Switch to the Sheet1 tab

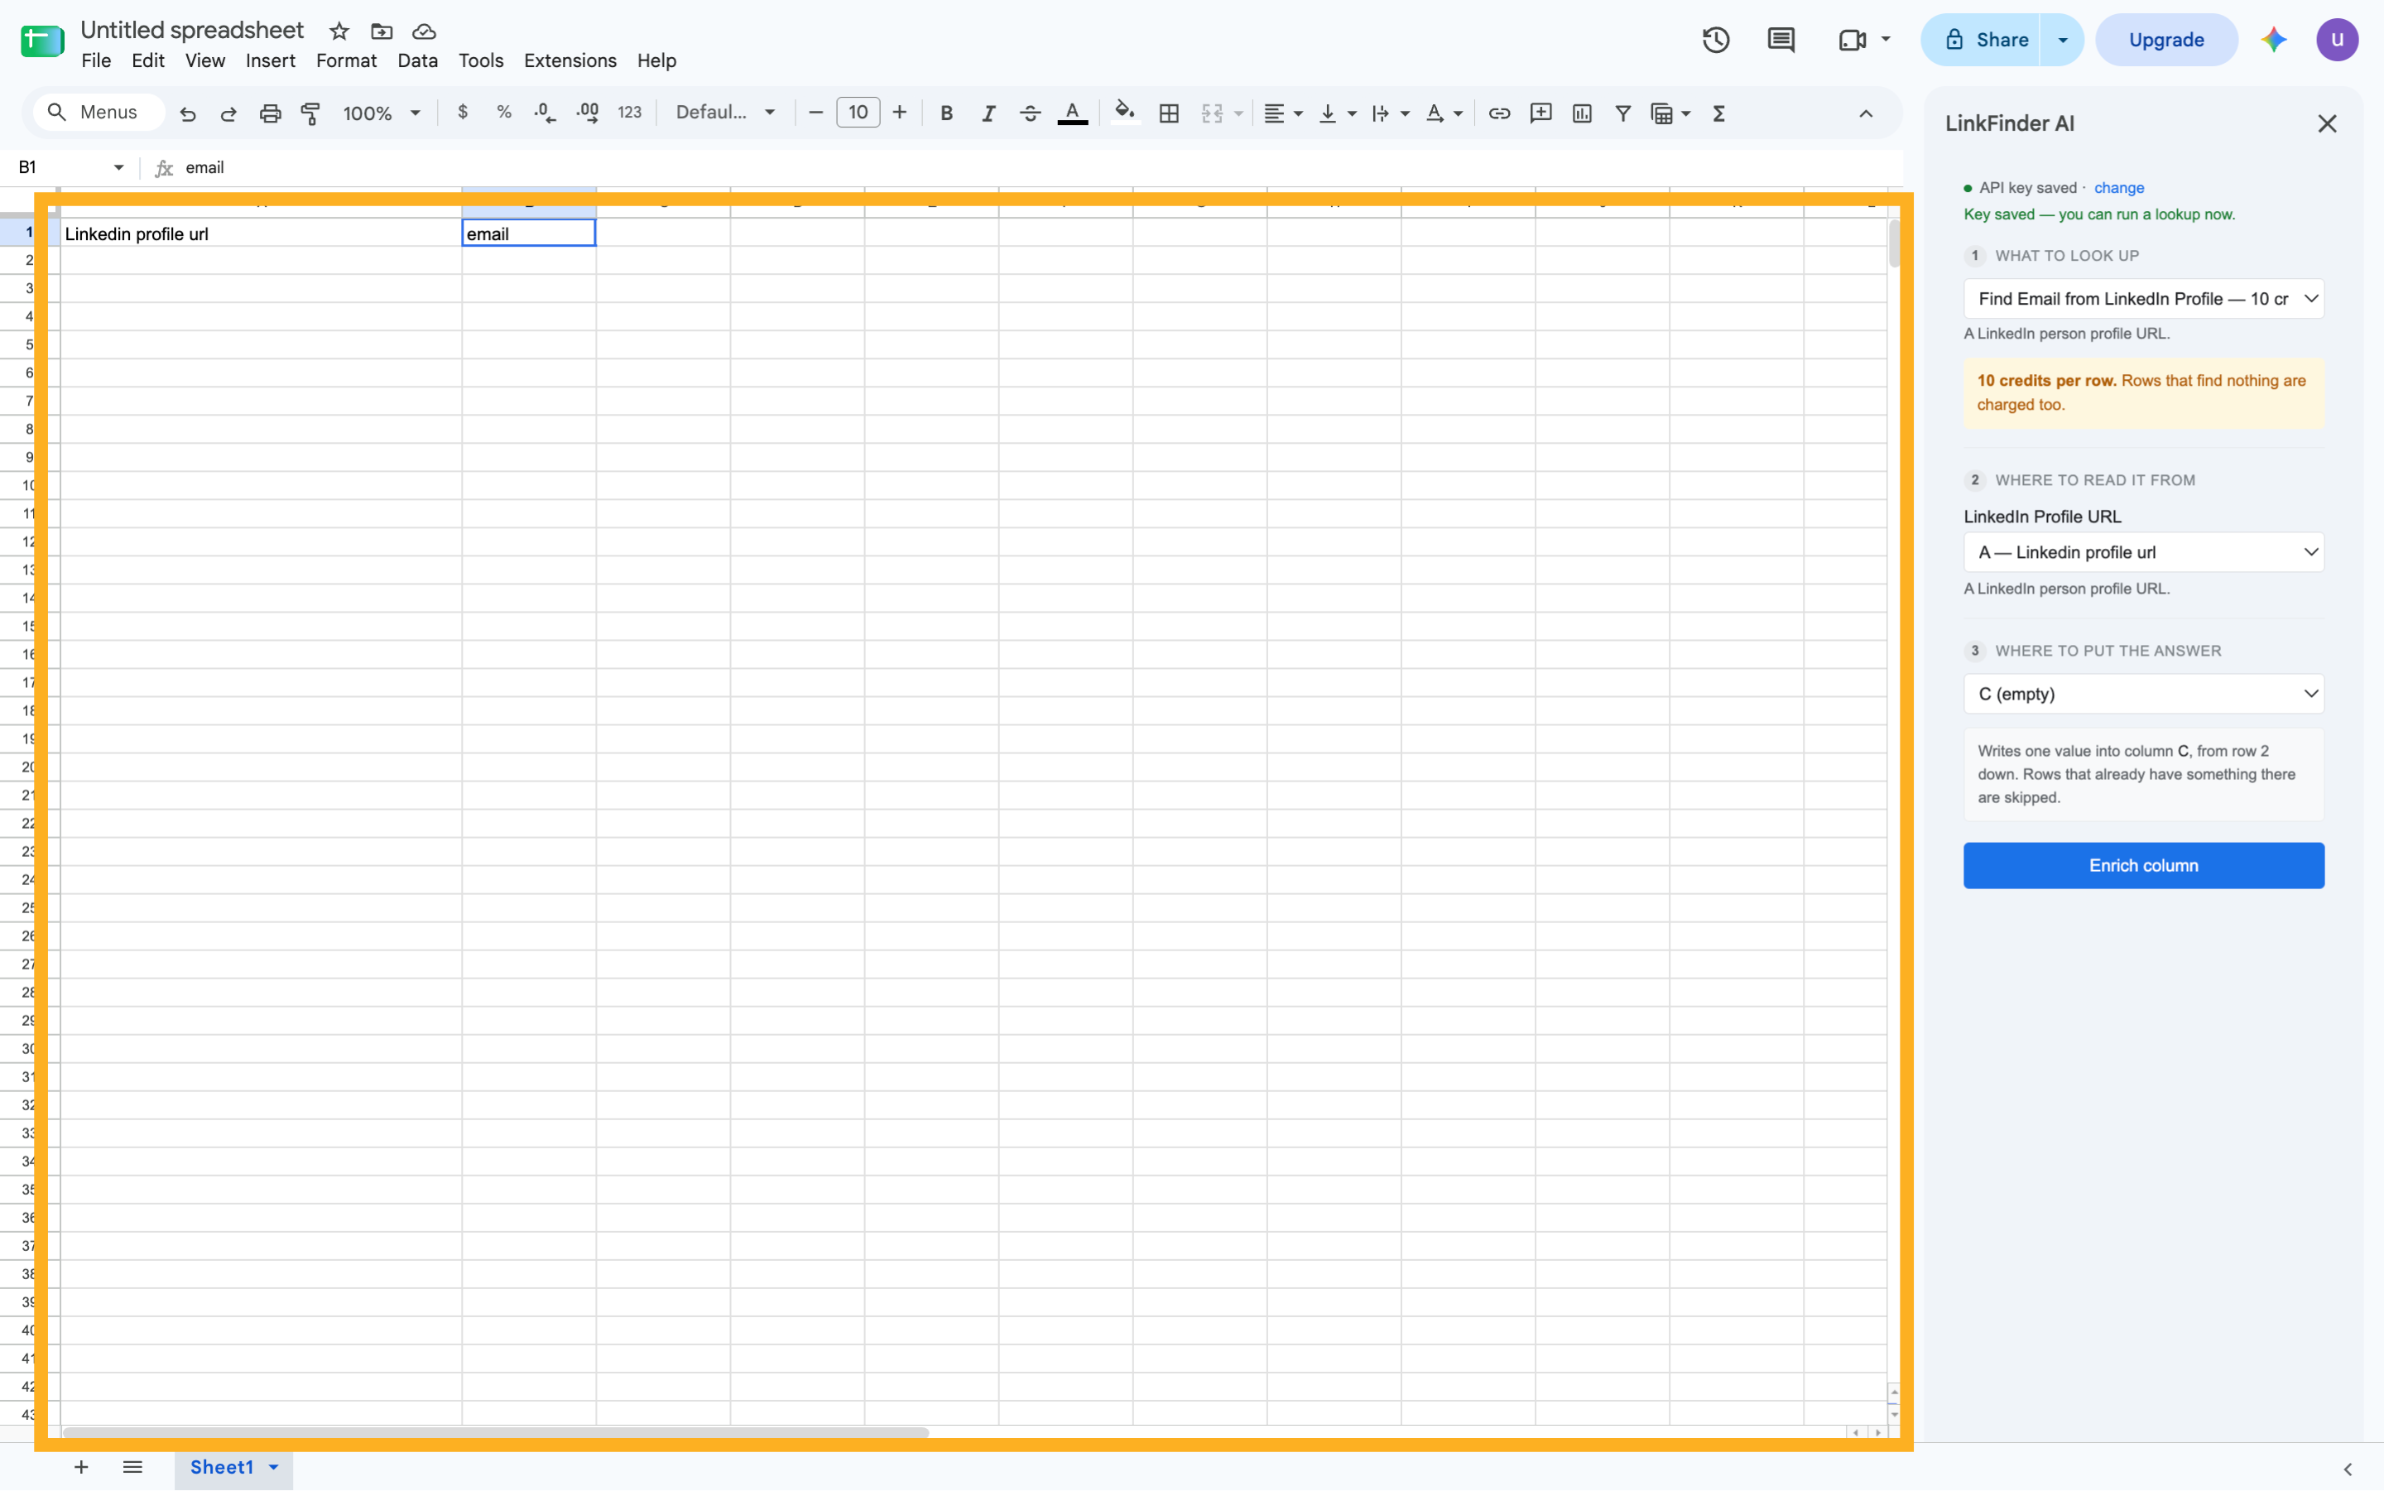coord(222,1467)
